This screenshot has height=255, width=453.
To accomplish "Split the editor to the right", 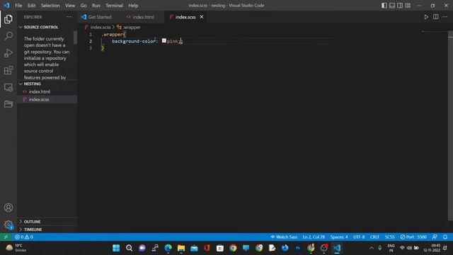I will coord(436,17).
